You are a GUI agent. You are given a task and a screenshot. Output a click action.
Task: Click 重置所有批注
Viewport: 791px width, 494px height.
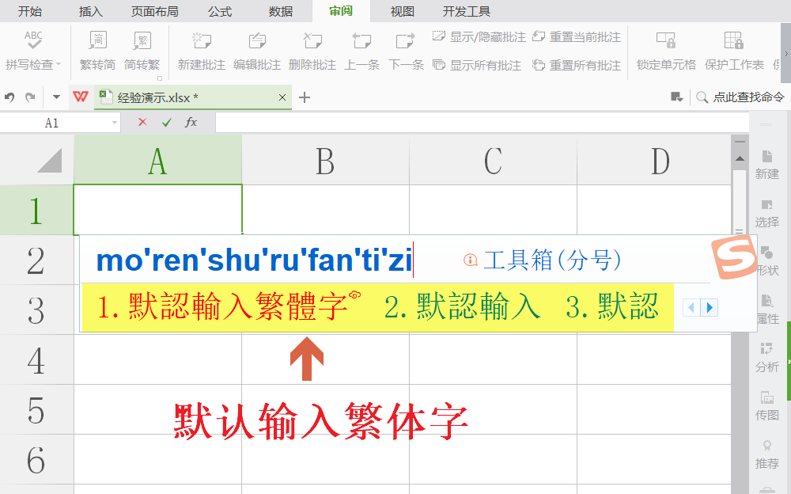[577, 65]
